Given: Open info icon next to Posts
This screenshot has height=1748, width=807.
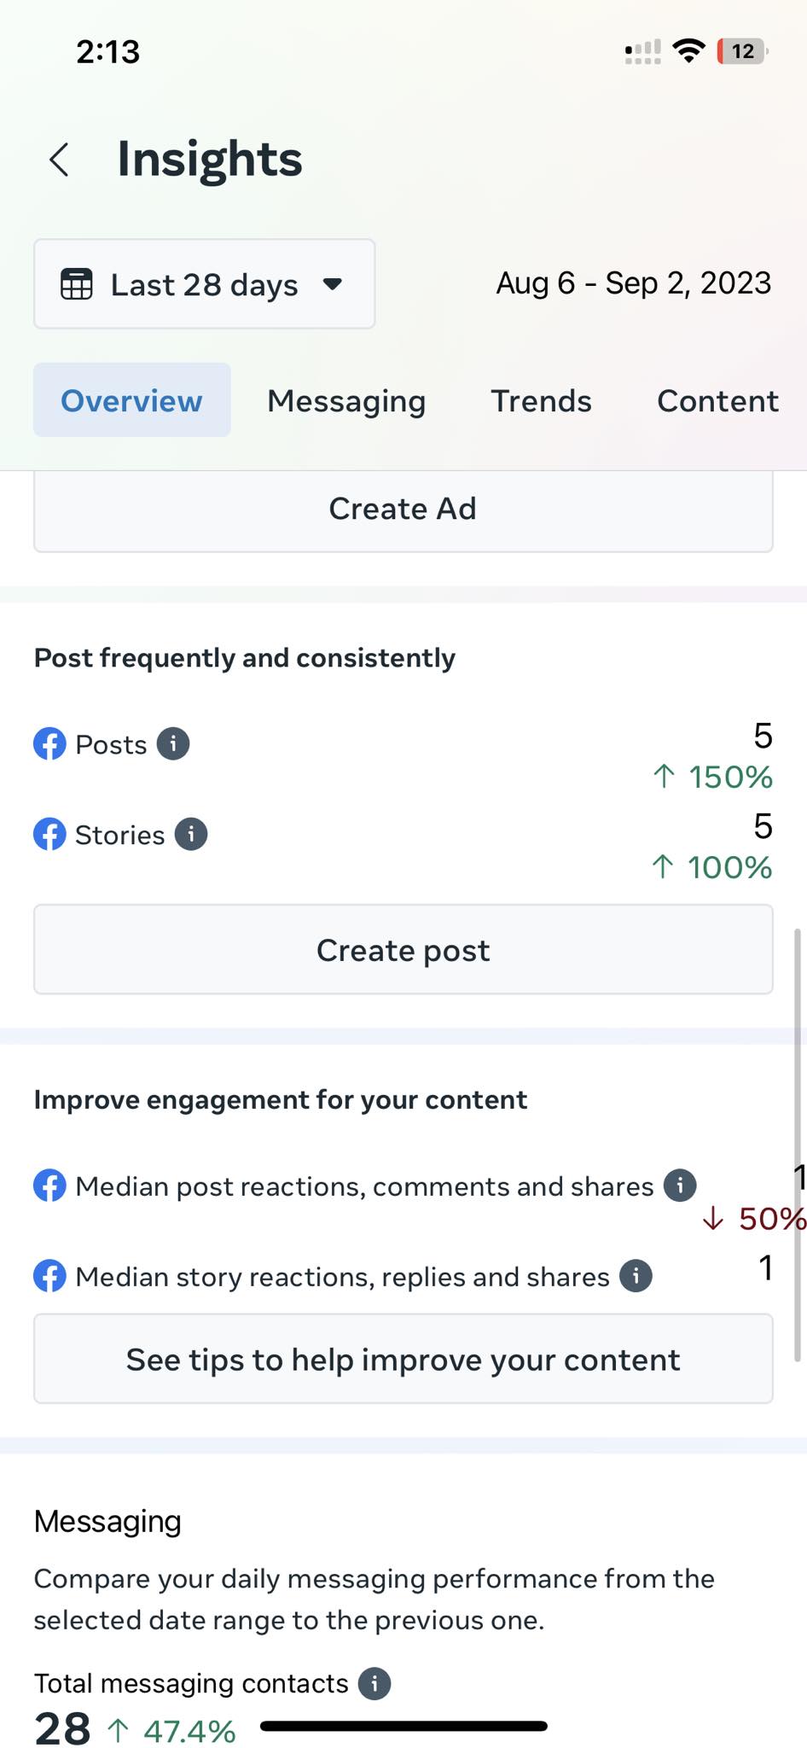Looking at the screenshot, I should [173, 744].
